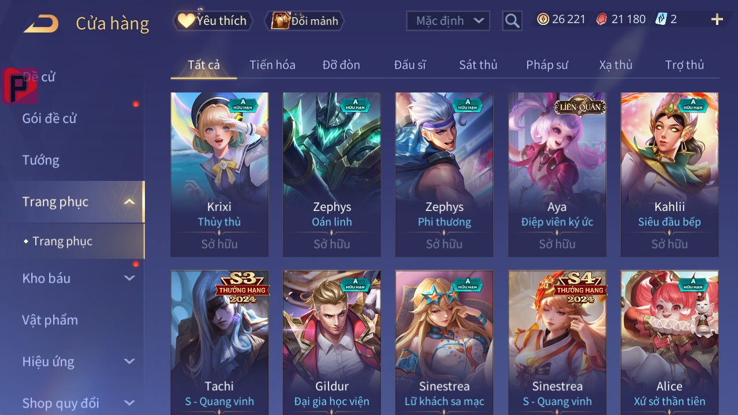
Task: Switch to the Pháp sư tab
Action: coord(547,65)
